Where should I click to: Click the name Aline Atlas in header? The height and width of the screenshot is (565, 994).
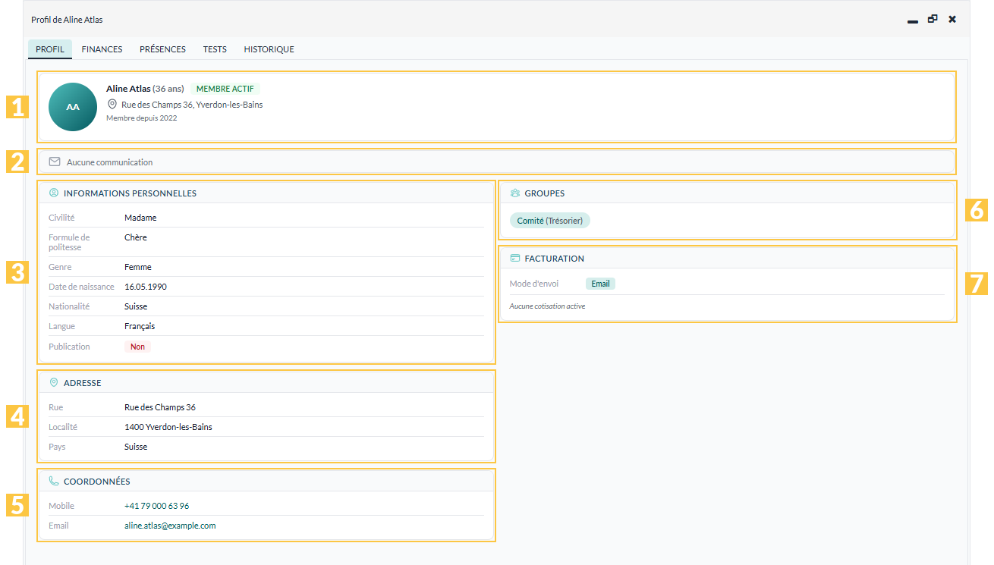tap(128, 89)
